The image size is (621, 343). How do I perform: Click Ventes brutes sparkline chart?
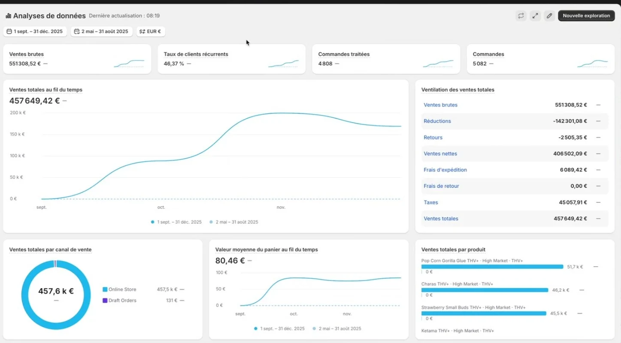[x=129, y=63]
